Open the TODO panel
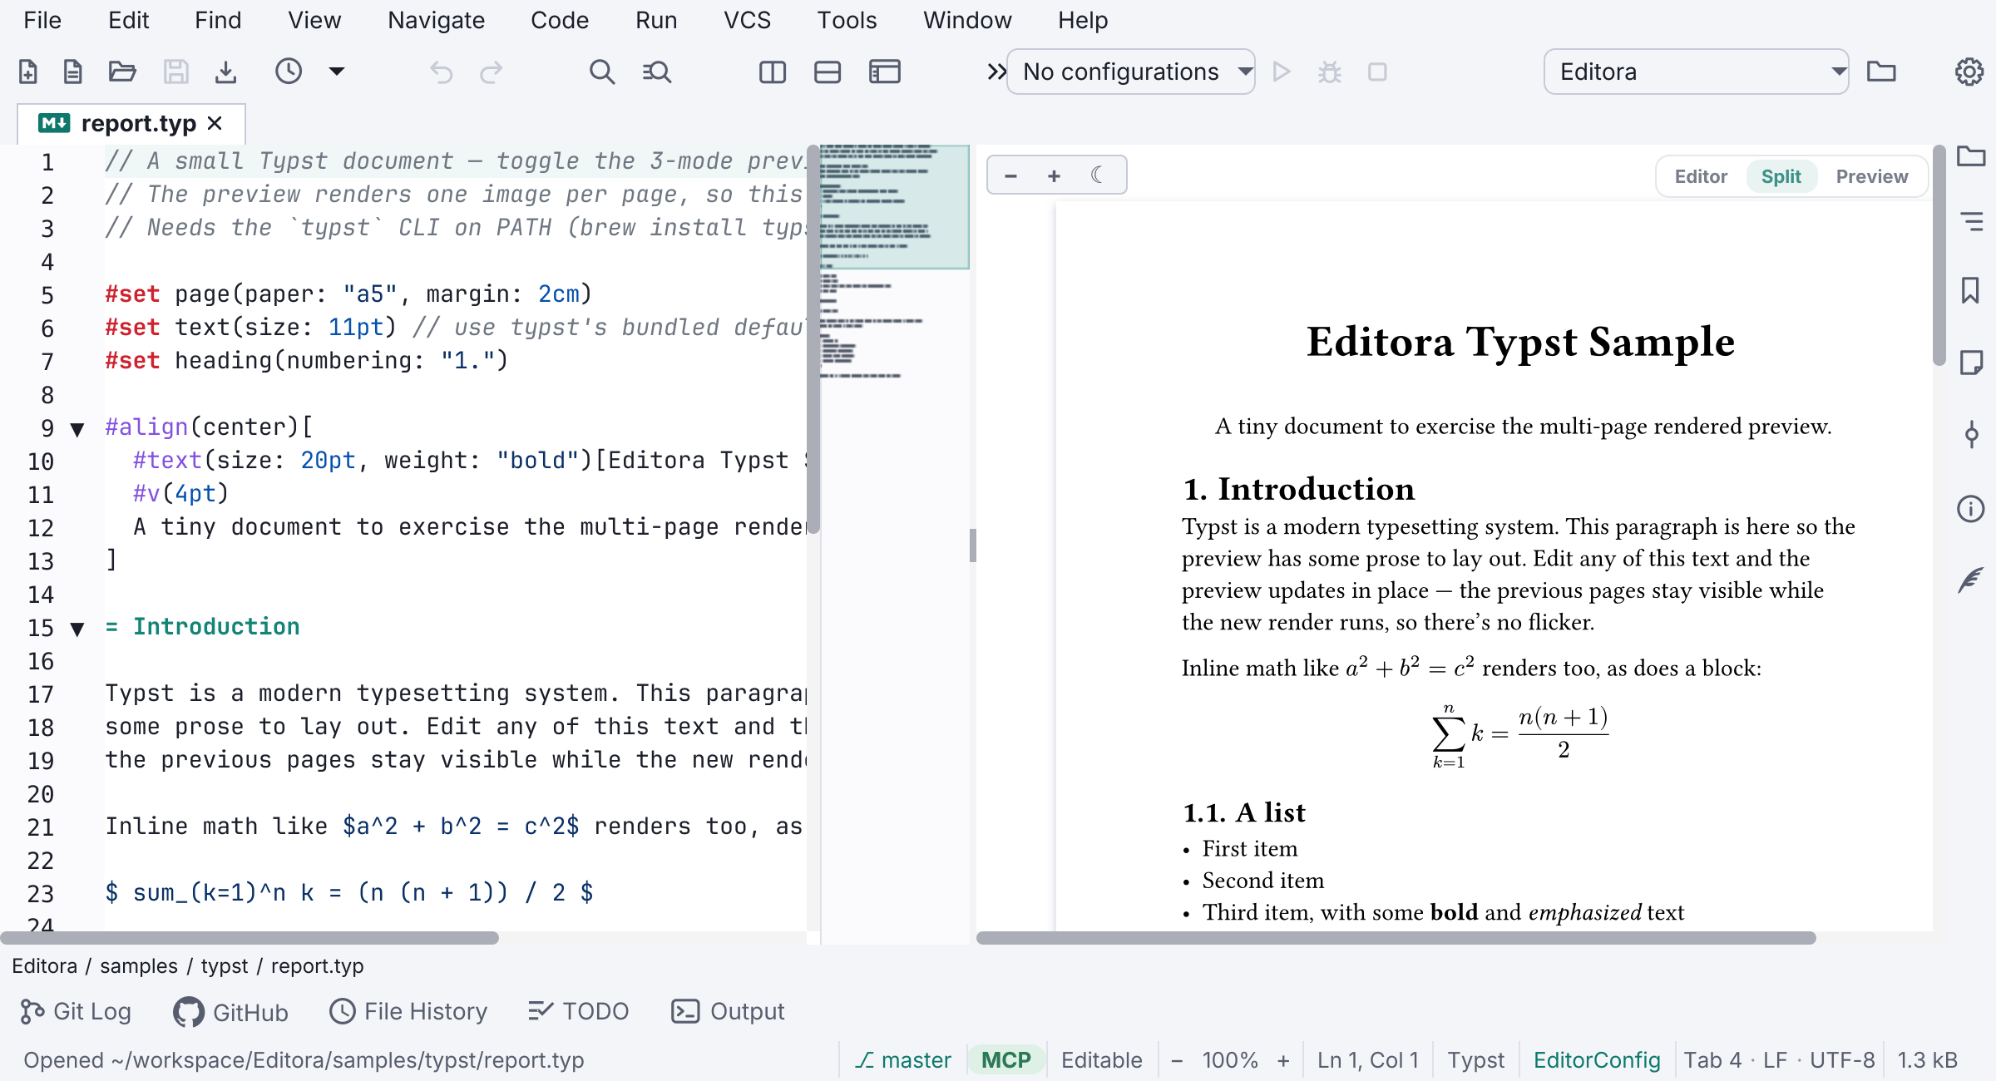This screenshot has width=1996, height=1081. pos(578,1011)
